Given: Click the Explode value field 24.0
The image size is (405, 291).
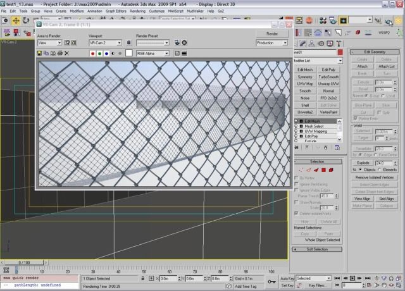Looking at the screenshot, I should (x=383, y=163).
